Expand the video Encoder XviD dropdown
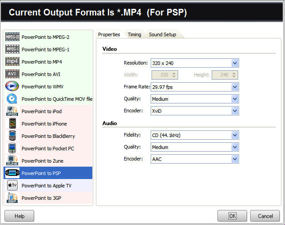 click(195, 111)
